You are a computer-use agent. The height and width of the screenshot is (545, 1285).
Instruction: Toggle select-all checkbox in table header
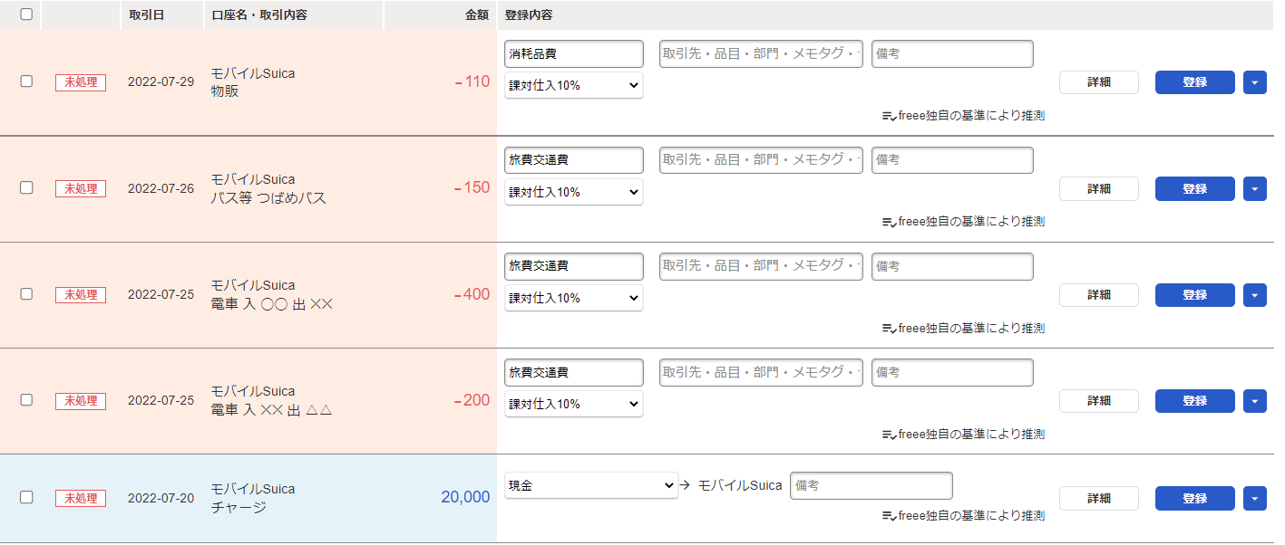coord(26,14)
